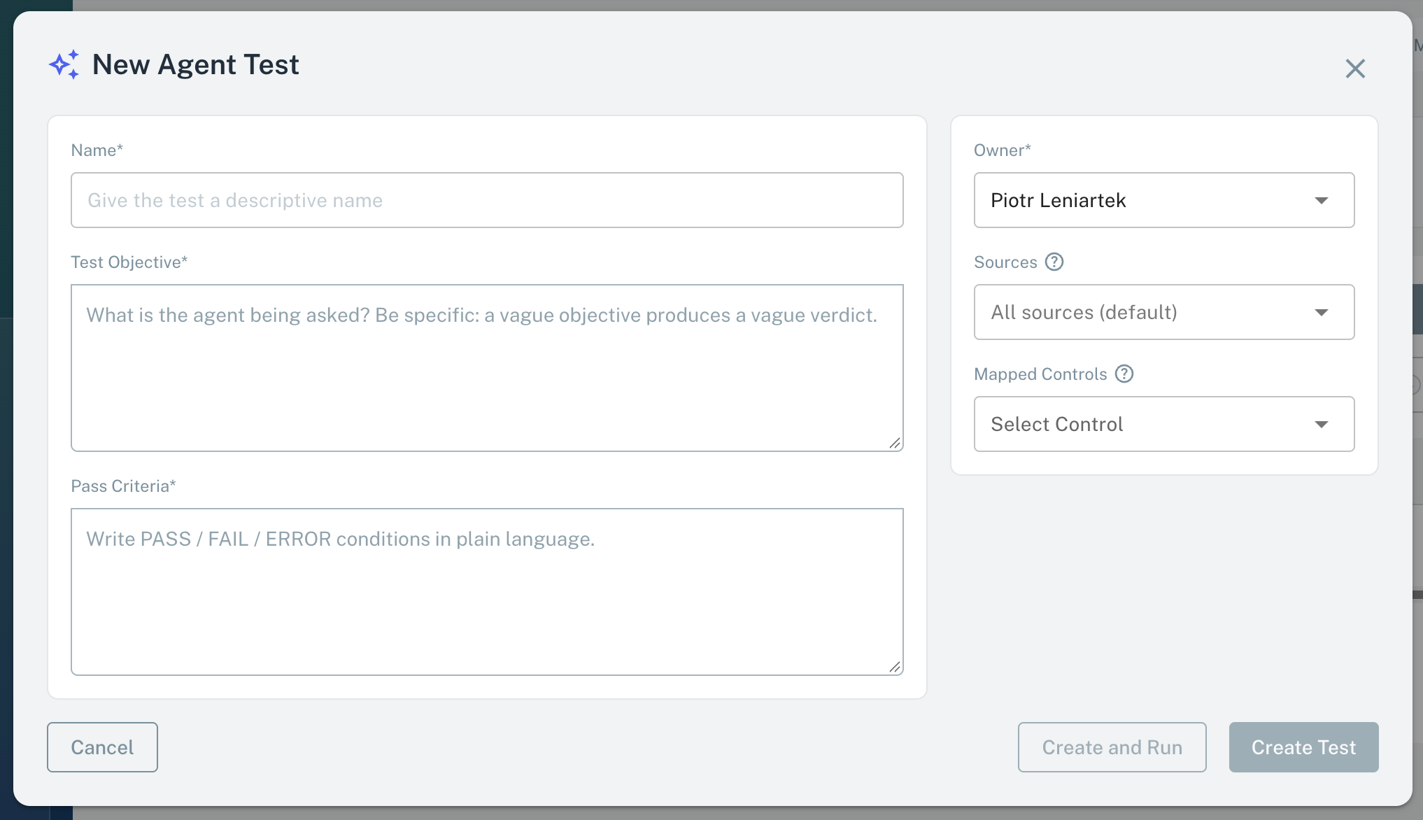Screen dimensions: 1423x820
Task: Click the Create Test button
Action: click(1303, 747)
